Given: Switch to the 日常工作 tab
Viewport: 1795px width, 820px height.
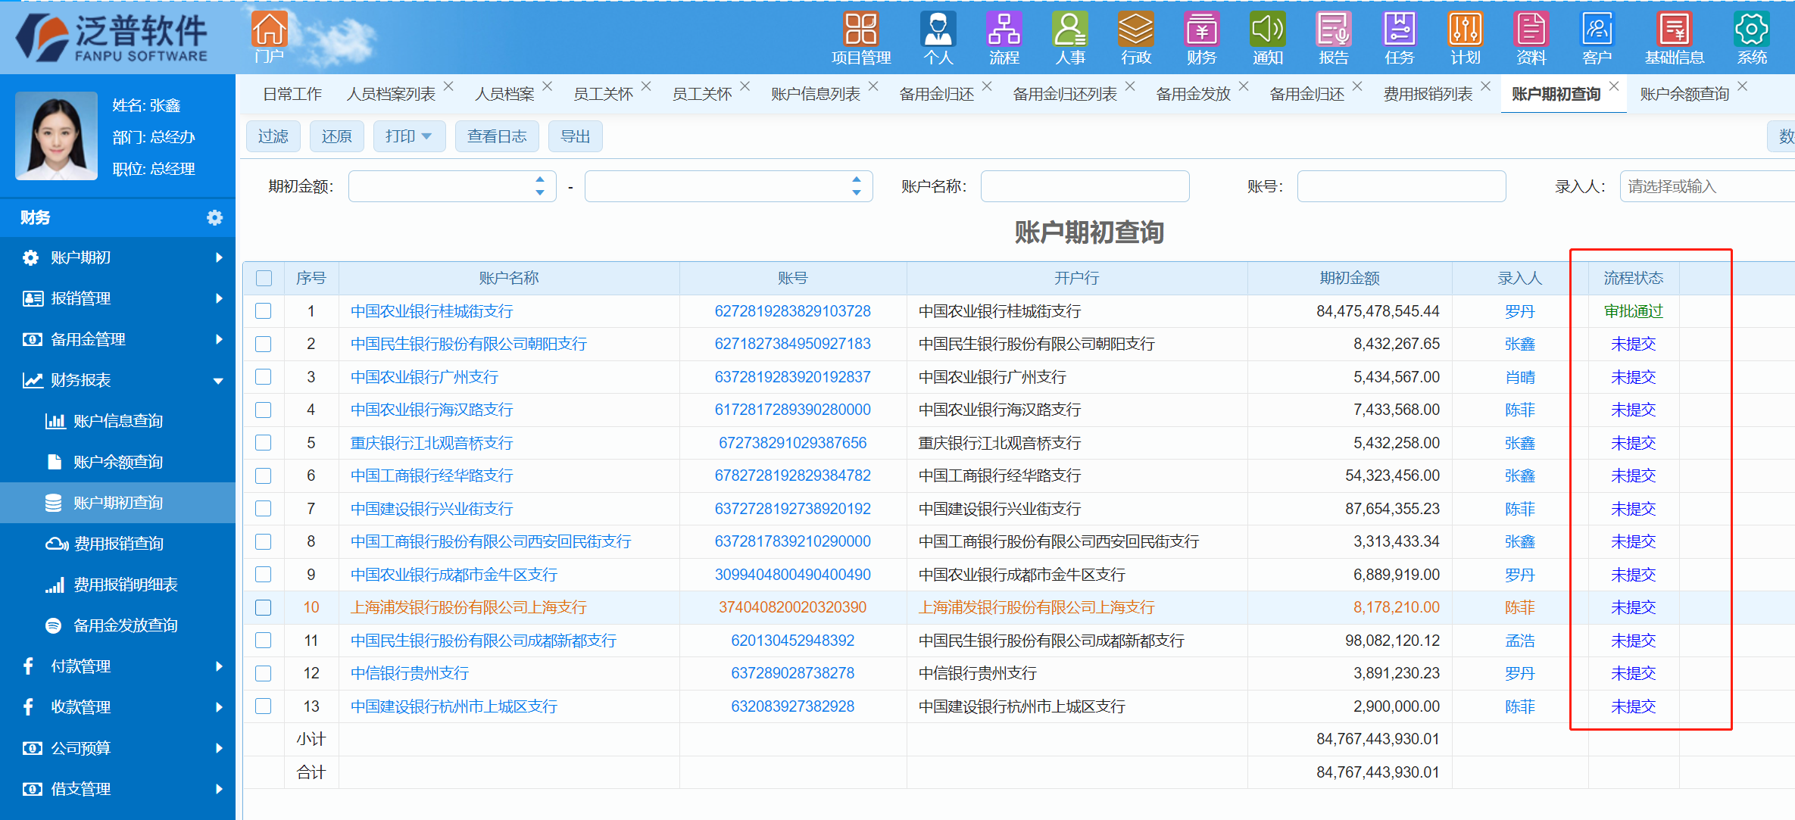Looking at the screenshot, I should (292, 94).
